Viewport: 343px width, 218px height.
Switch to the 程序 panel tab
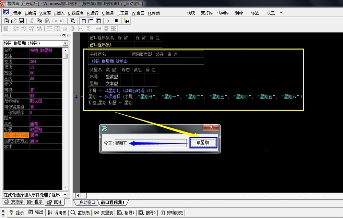35,202
